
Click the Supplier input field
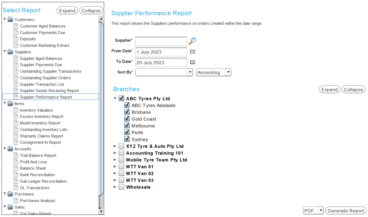[x=161, y=41]
